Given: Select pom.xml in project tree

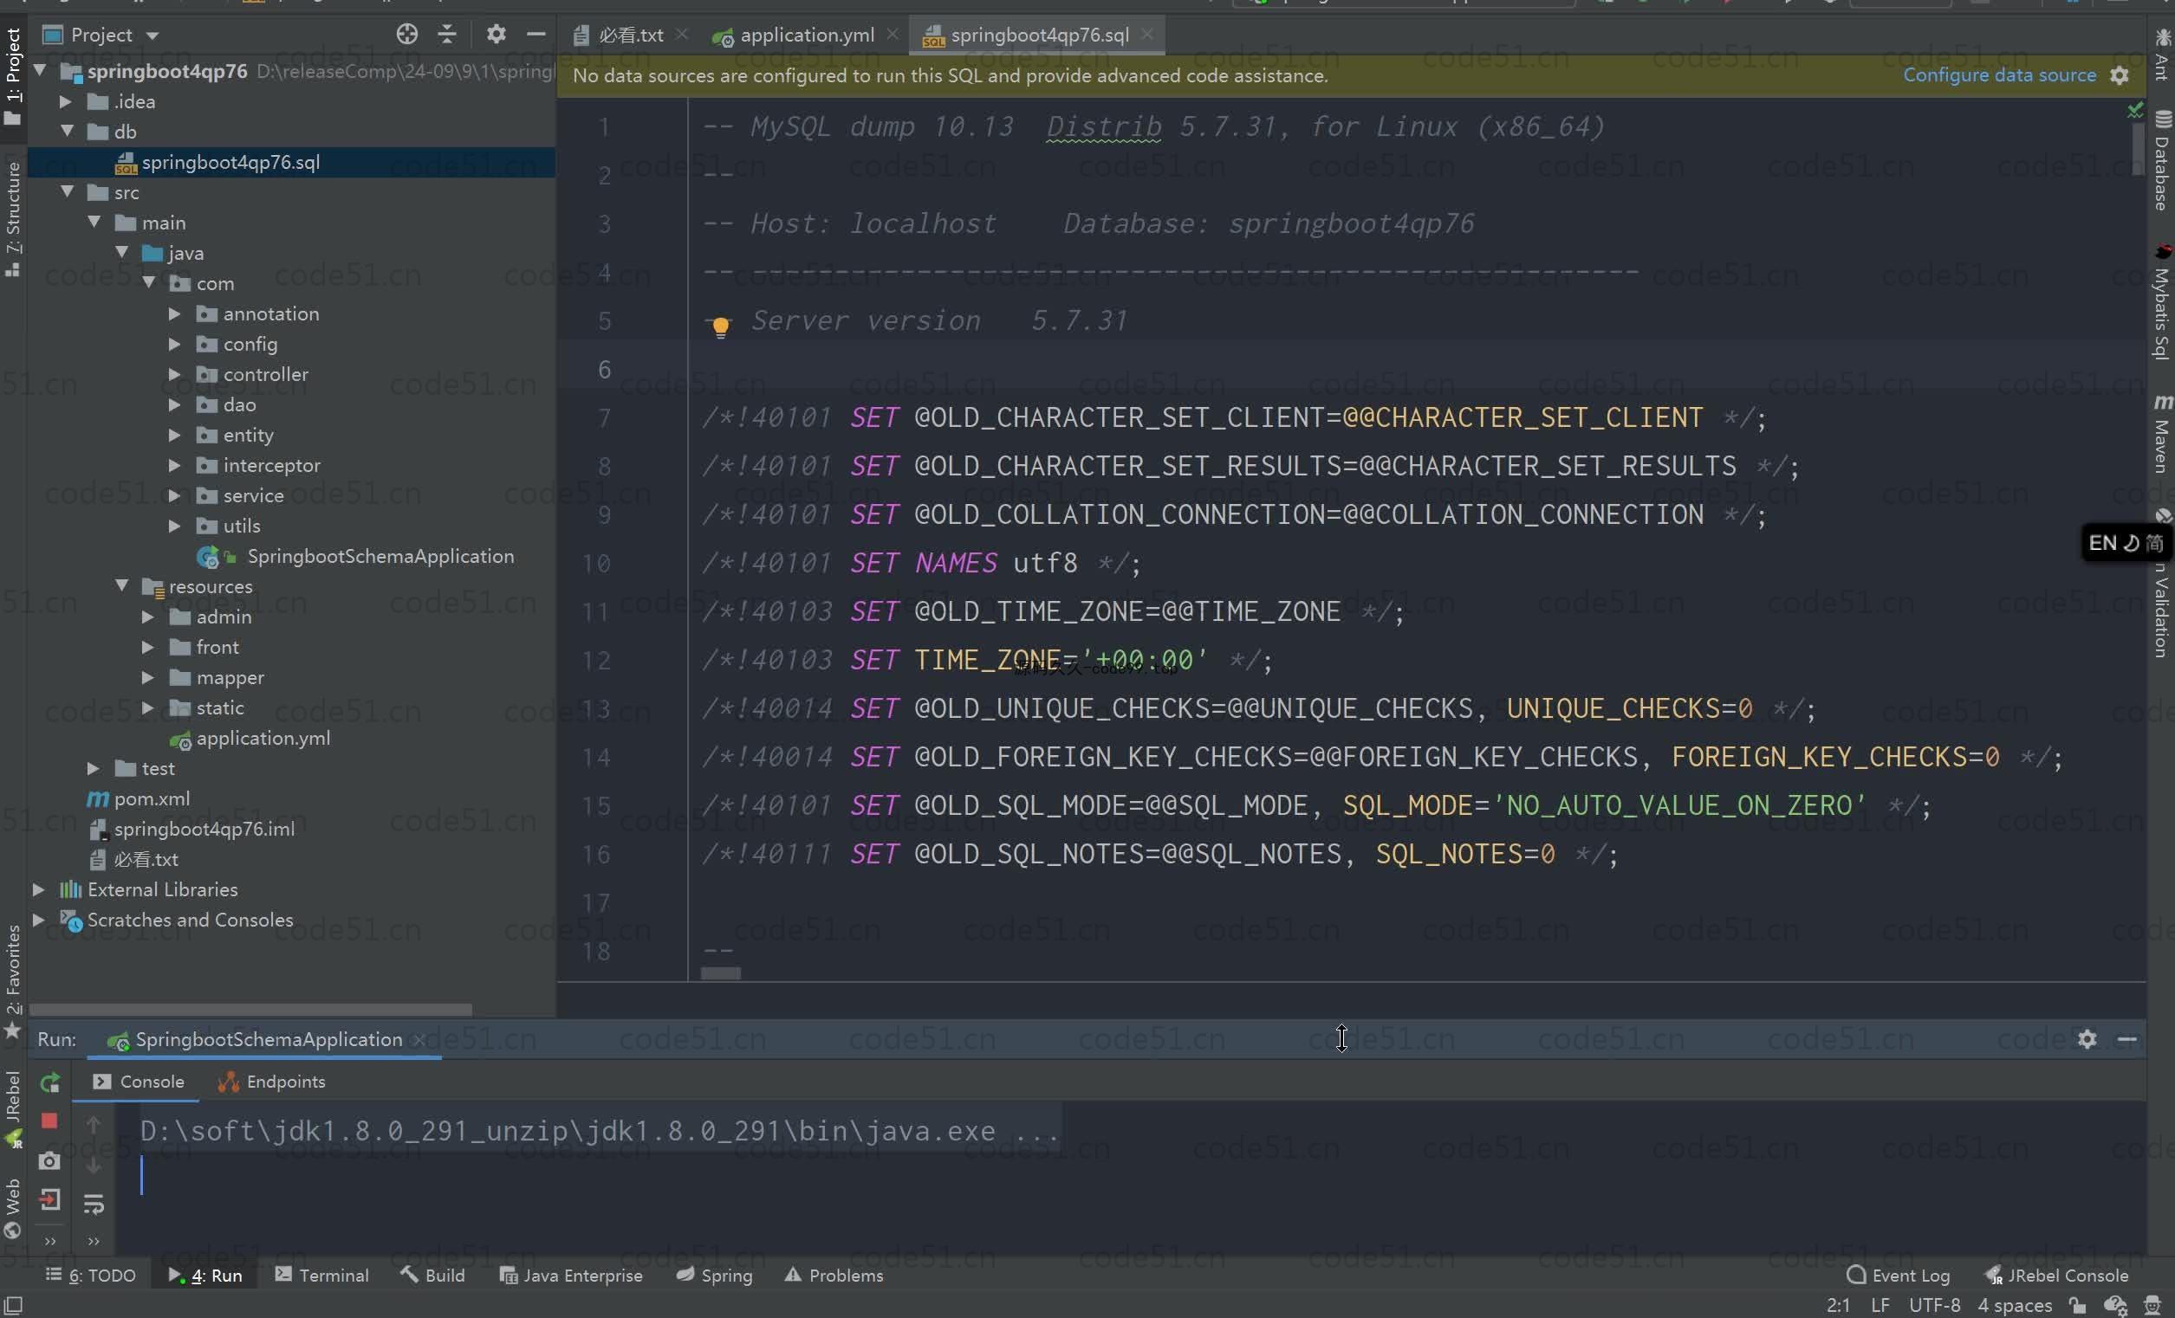Looking at the screenshot, I should [152, 798].
